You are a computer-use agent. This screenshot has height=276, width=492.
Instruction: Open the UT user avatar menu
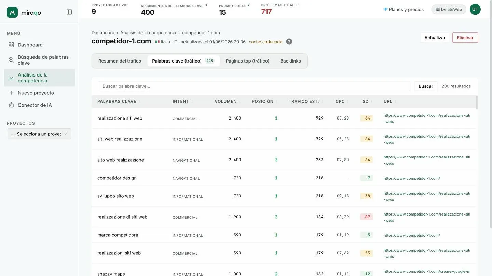click(475, 9)
